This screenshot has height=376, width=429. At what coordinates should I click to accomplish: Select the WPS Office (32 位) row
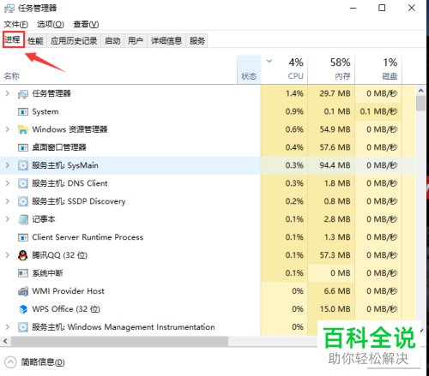click(x=208, y=309)
